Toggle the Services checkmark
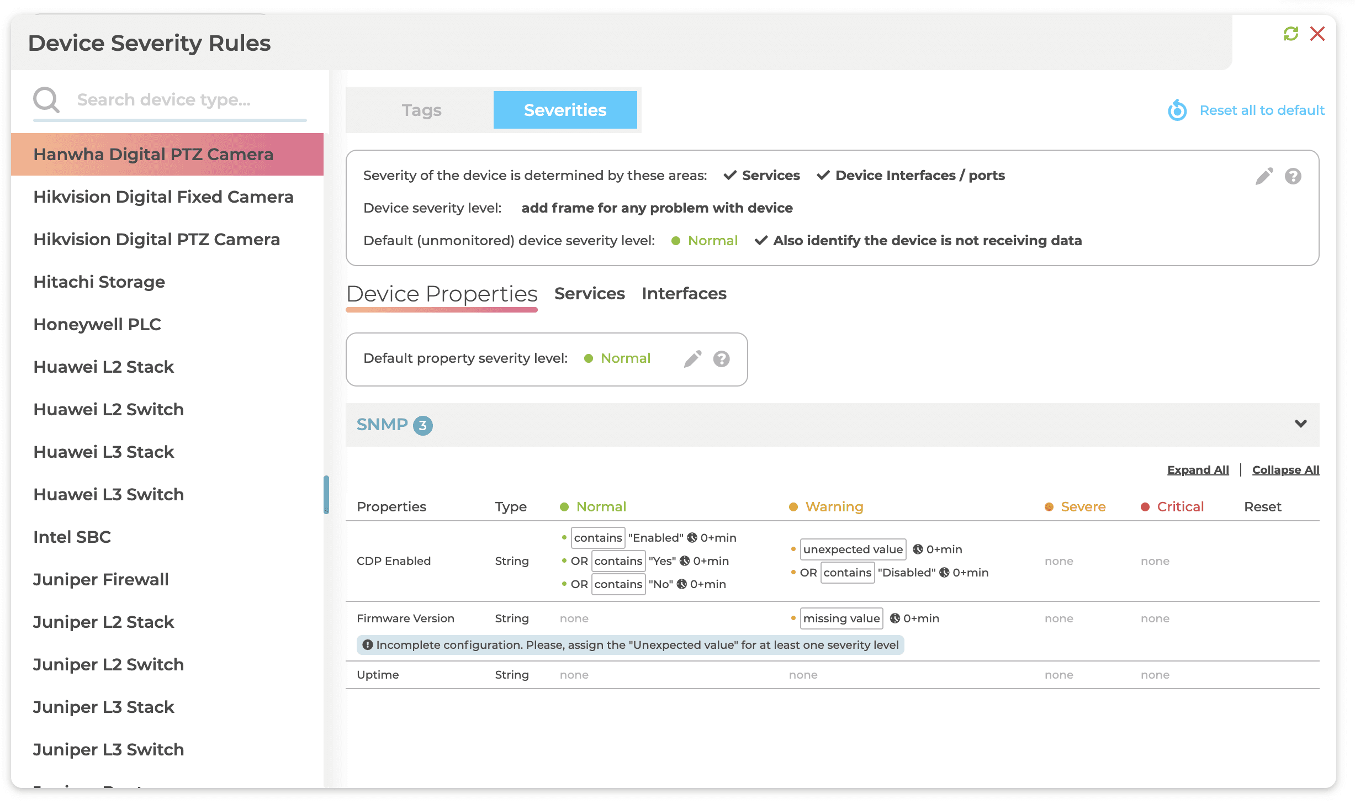 [730, 176]
